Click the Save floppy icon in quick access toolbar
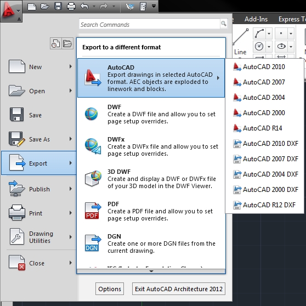This screenshot has height=306, width=306. [58, 7]
